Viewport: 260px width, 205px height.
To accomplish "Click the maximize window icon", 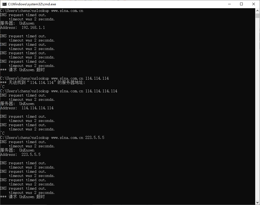I will click(241, 4).
